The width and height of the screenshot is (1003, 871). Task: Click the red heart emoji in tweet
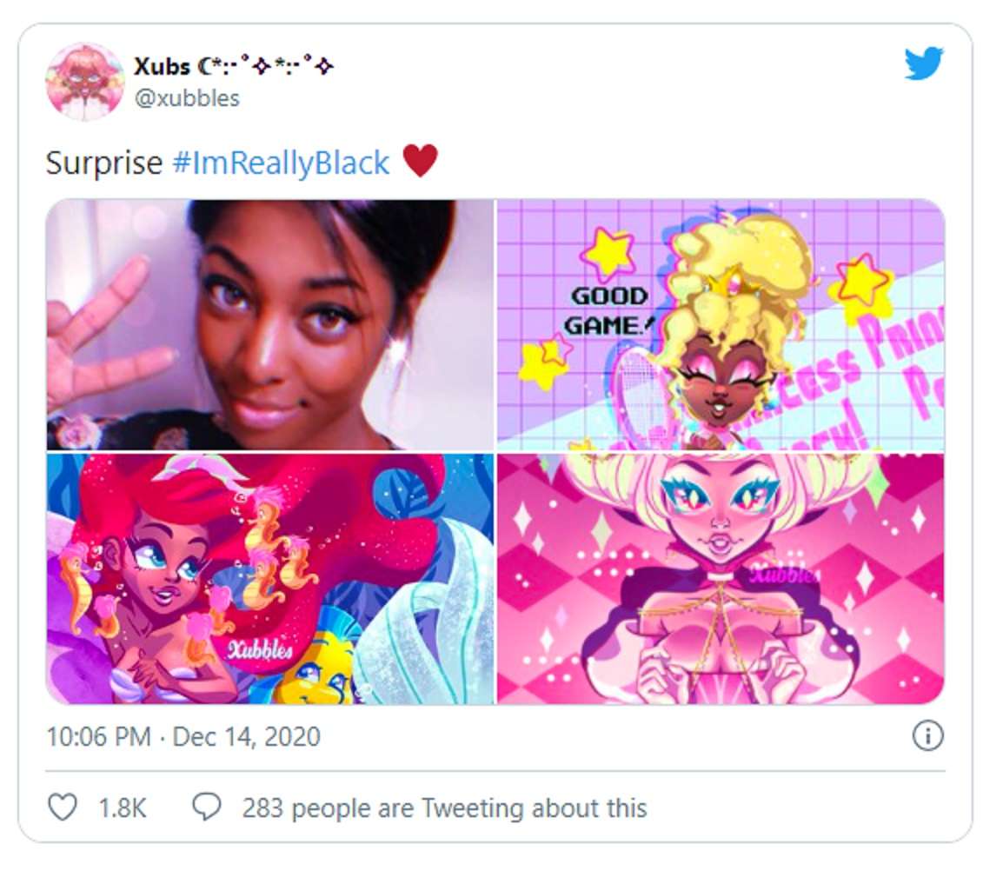pyautogui.click(x=421, y=160)
